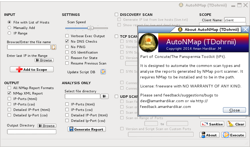Click the Browse/Enter the file name field

(x=29, y=47)
